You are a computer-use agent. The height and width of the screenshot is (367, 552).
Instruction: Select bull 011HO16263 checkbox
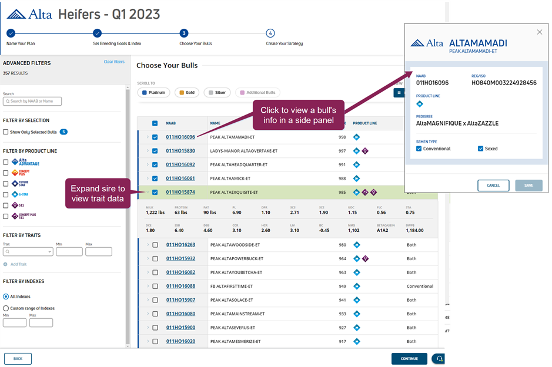pos(155,245)
